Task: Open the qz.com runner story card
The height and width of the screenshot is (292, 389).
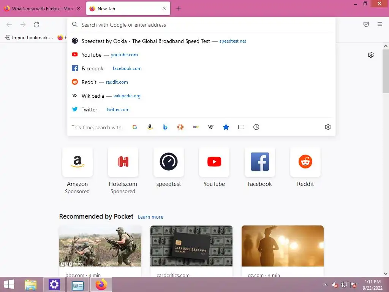Action: click(283, 251)
